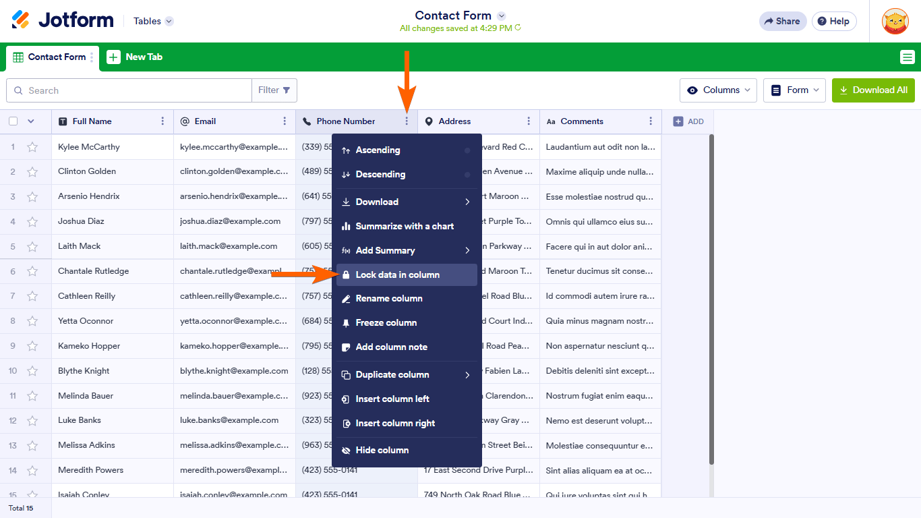Toggle the select-all rows checkbox
The height and width of the screenshot is (518, 921).
pyautogui.click(x=13, y=121)
